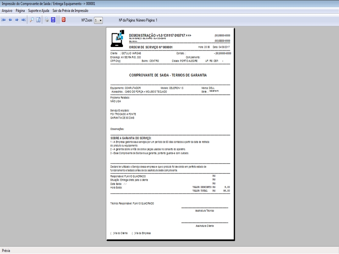Open the Nº Zoom dropdown
Image resolution: width=339 pixels, height=254 pixels.
[98, 20]
